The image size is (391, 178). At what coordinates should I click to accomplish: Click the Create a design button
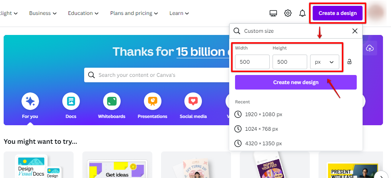[x=337, y=13]
